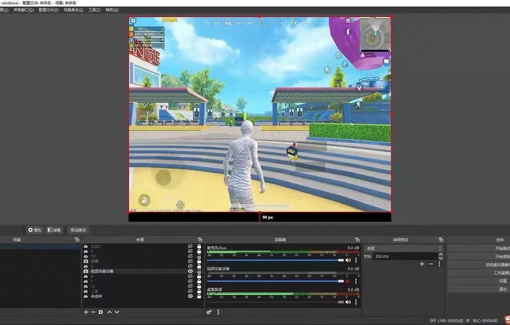Move selected source down with arrow
This screenshot has width=510, height=325.
coord(117,312)
